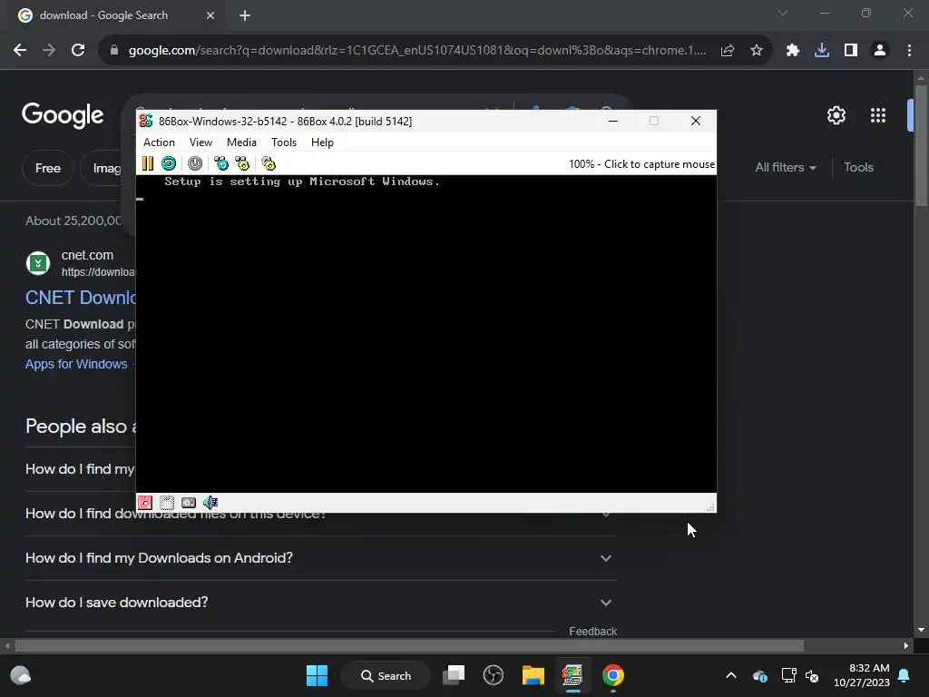
Task: Expand How do I find my Downloads on Android
Action: click(320, 558)
